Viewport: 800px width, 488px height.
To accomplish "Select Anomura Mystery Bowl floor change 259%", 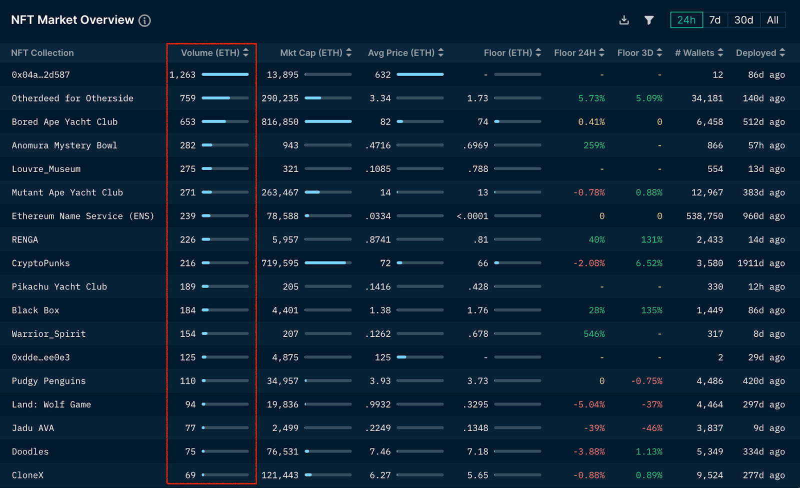I will (594, 145).
